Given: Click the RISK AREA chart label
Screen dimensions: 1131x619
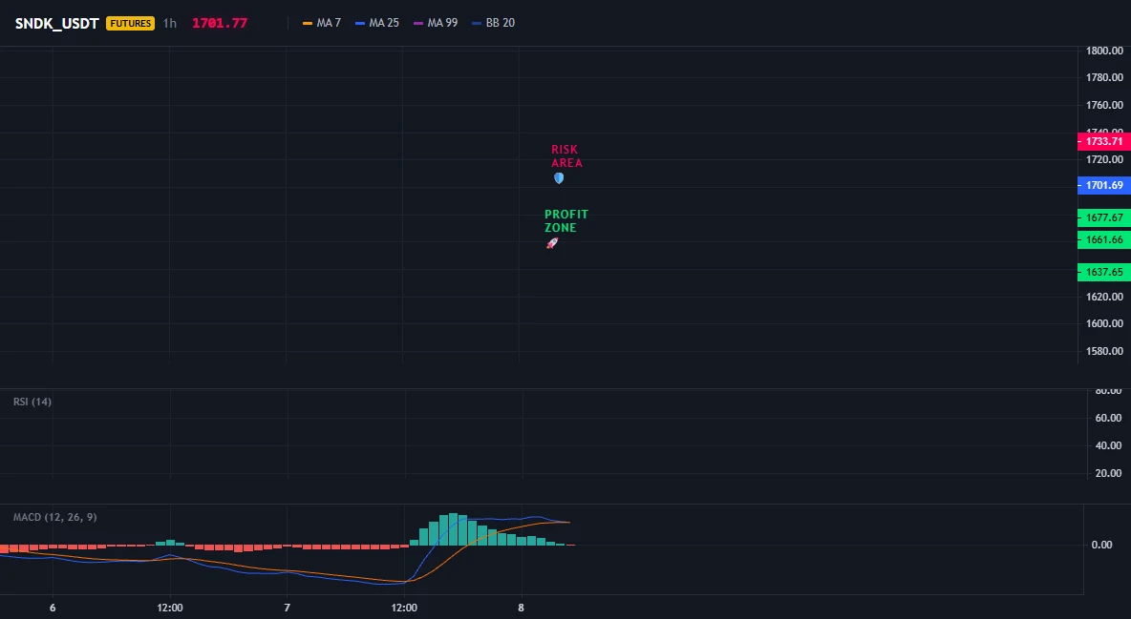Looking at the screenshot, I should [x=567, y=156].
